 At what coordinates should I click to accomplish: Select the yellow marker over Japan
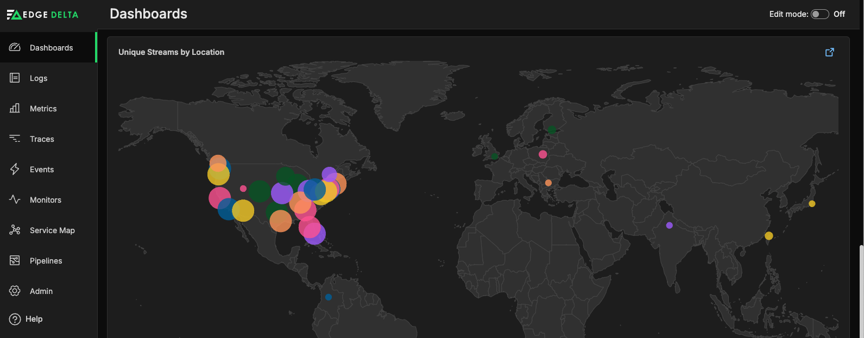pos(812,204)
